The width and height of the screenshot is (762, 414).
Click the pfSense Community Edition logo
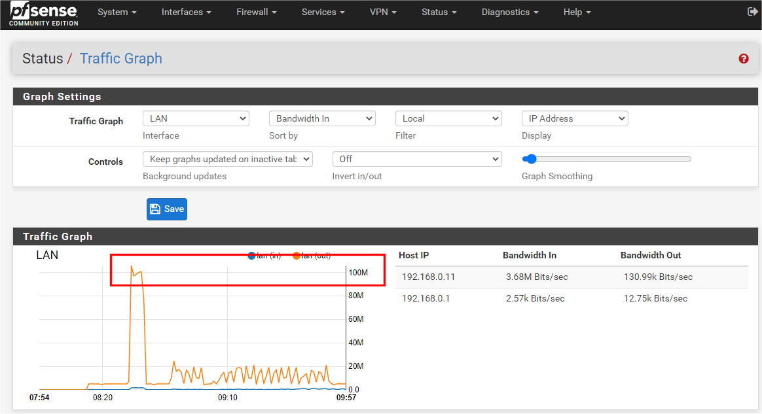pyautogui.click(x=44, y=14)
